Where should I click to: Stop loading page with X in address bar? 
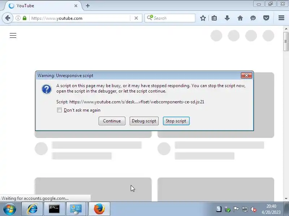pyautogui.click(x=136, y=18)
